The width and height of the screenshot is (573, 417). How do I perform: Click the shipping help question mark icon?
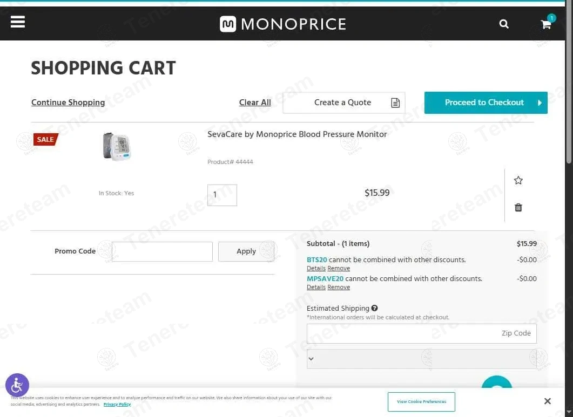pos(375,309)
